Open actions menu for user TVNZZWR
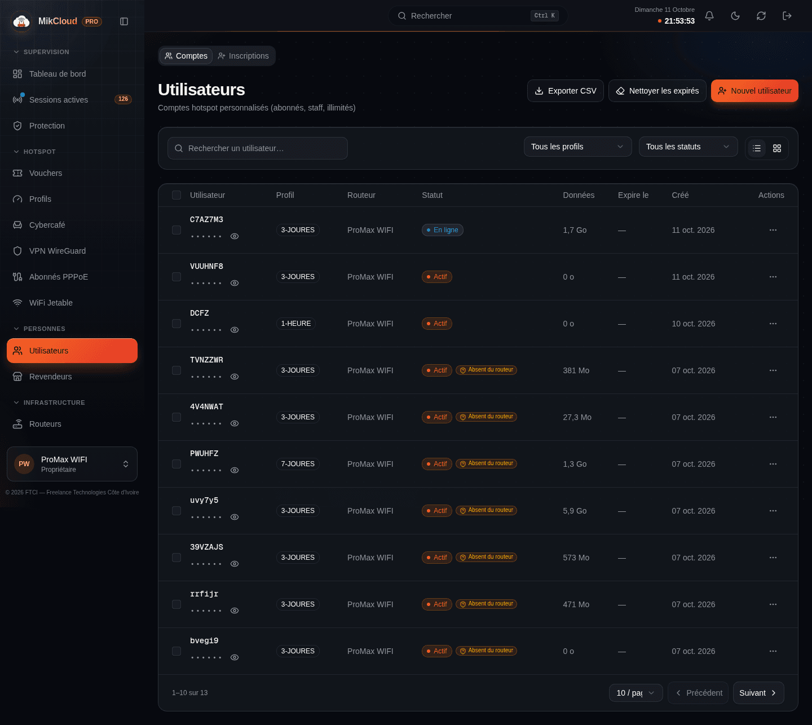The width and height of the screenshot is (812, 725). (773, 370)
